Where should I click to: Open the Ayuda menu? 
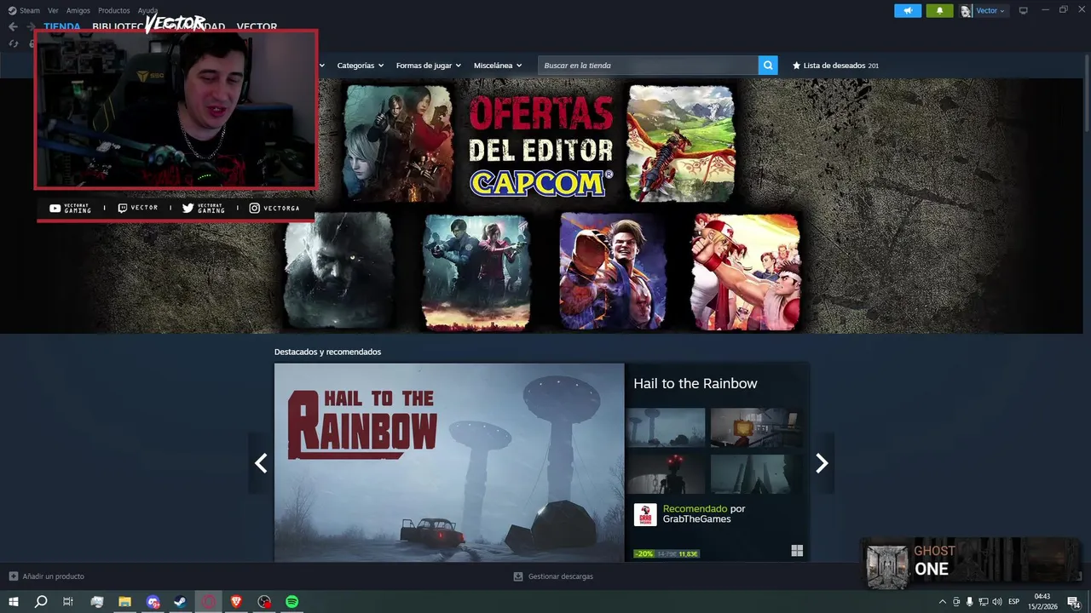click(147, 10)
